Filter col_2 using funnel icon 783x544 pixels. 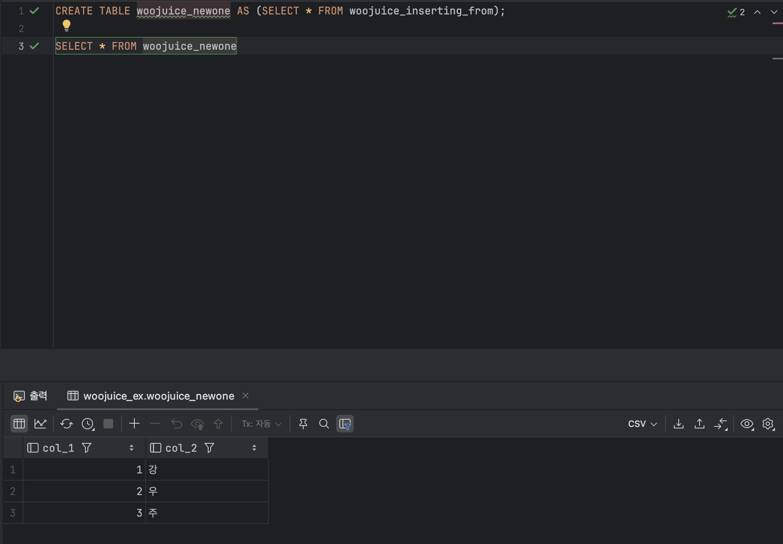(x=209, y=448)
